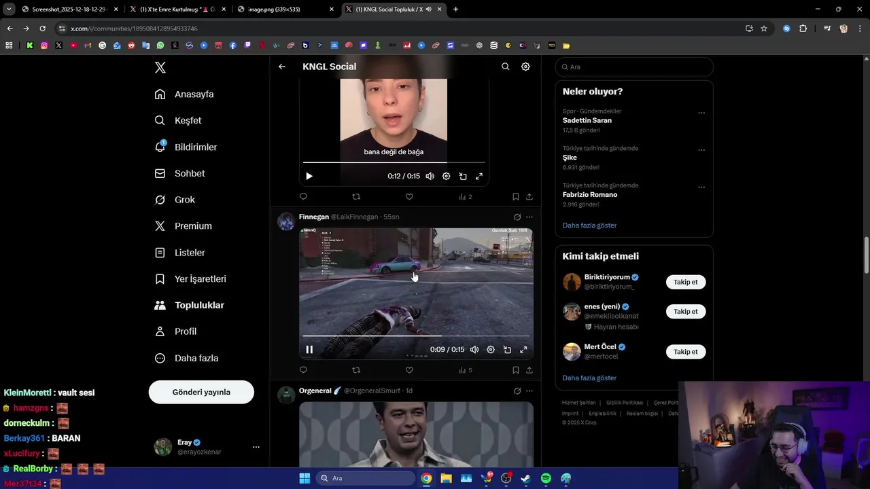
Task: Click page vertical scrollbar
Action: (x=866, y=255)
